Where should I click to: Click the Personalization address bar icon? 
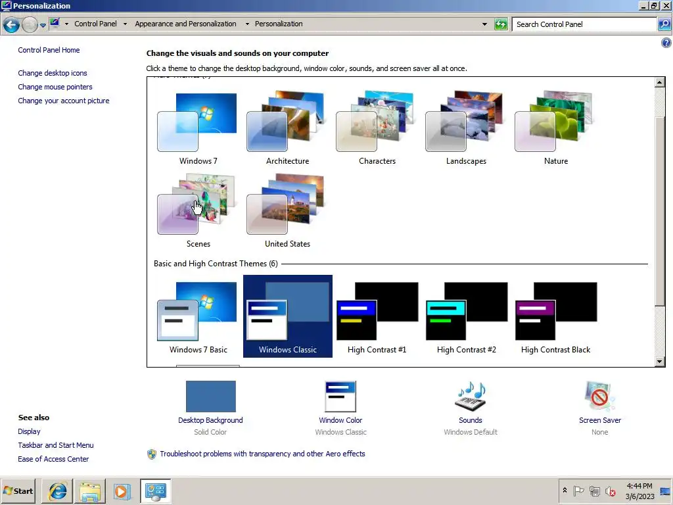(55, 24)
